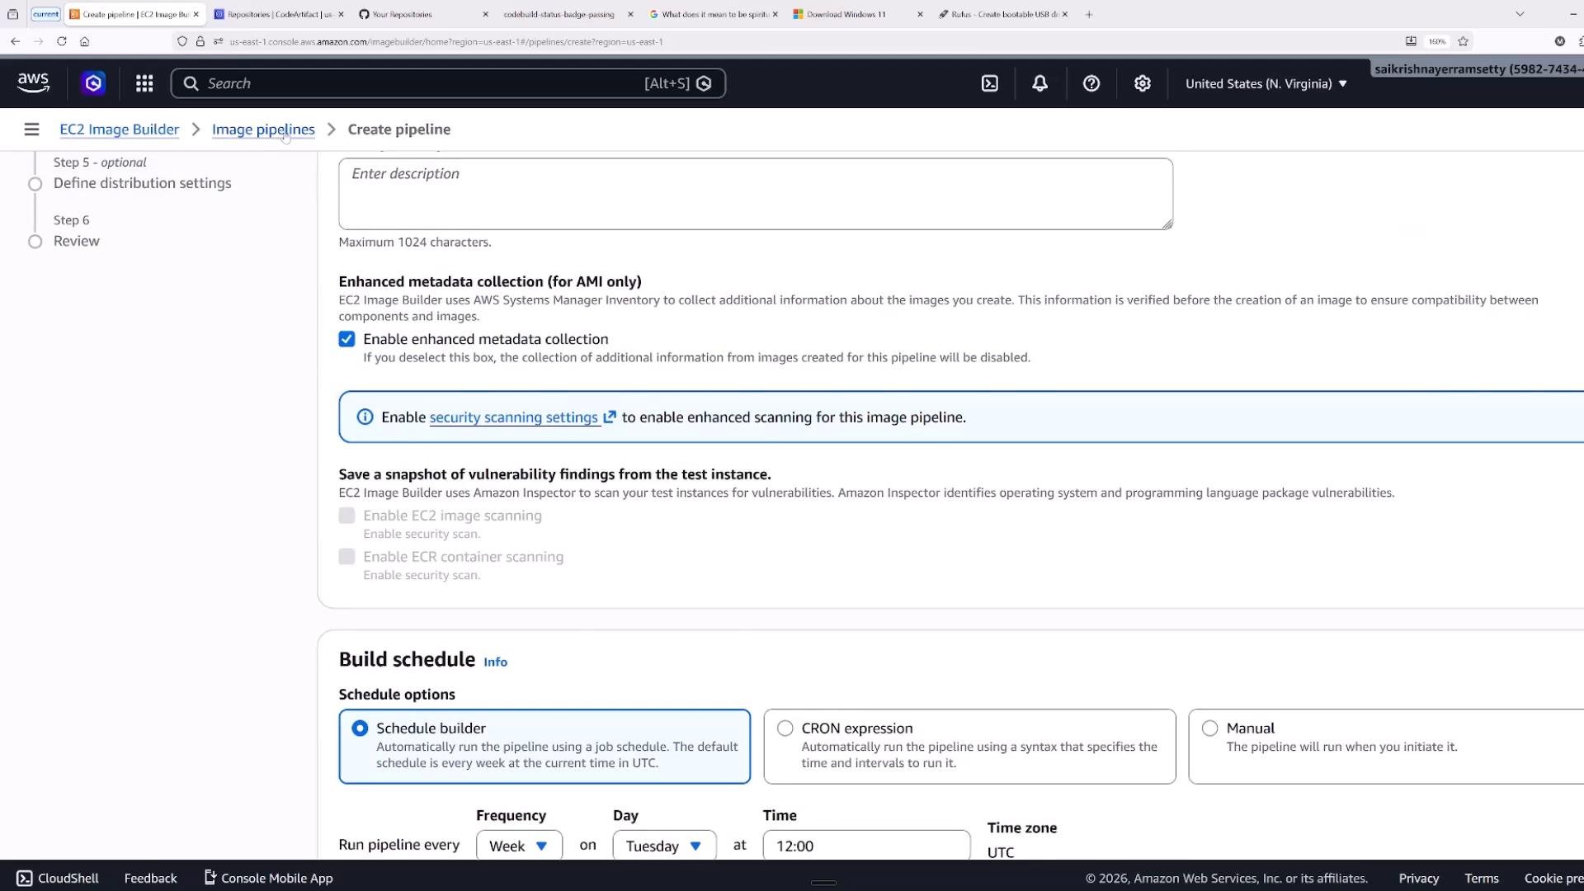Open the Frequency Week dropdown
This screenshot has height=891, width=1584.
[519, 846]
